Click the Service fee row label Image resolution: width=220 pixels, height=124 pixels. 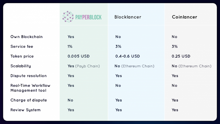coord(22,46)
